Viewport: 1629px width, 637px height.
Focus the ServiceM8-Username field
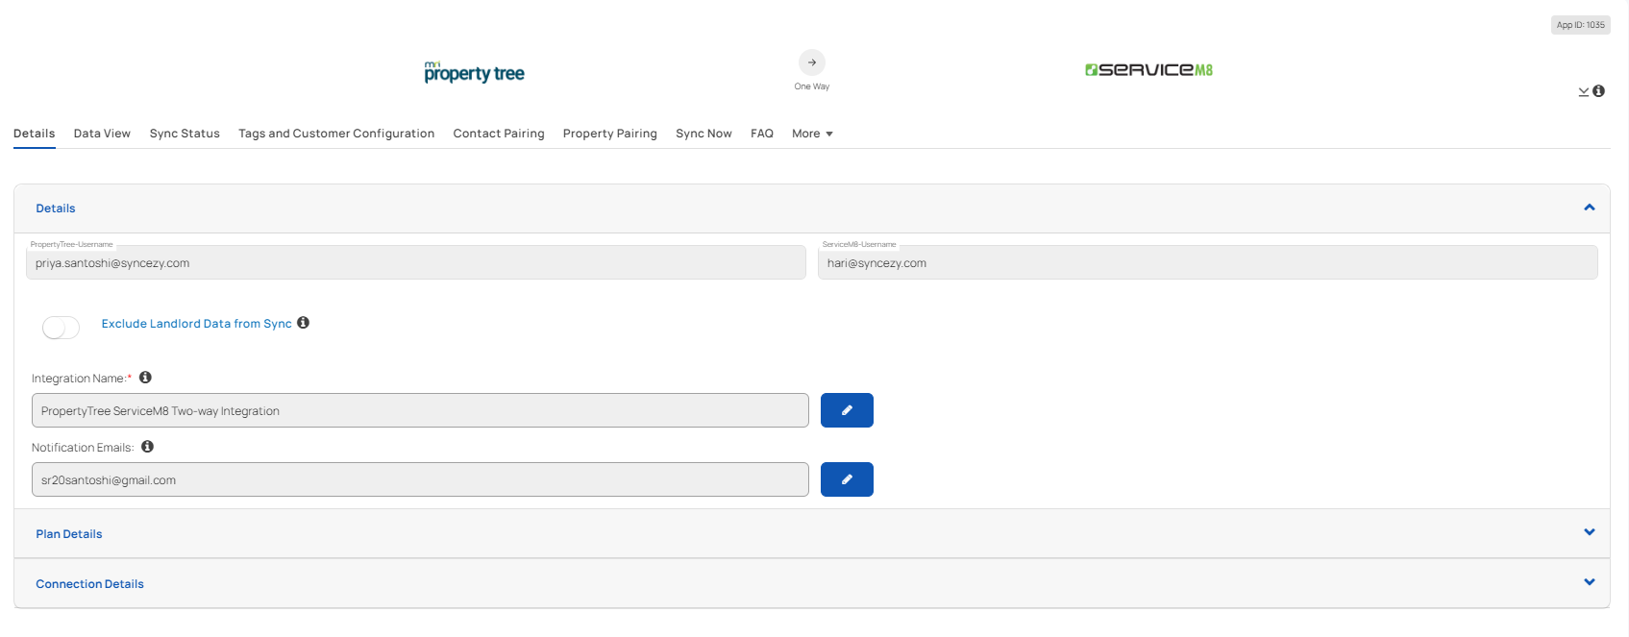coord(1208,262)
